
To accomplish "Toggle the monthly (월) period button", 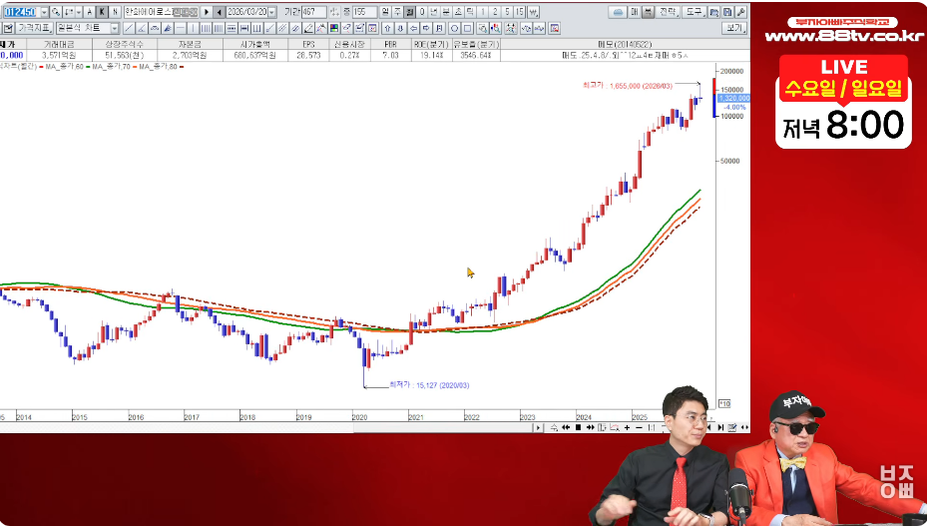I will tap(410, 12).
